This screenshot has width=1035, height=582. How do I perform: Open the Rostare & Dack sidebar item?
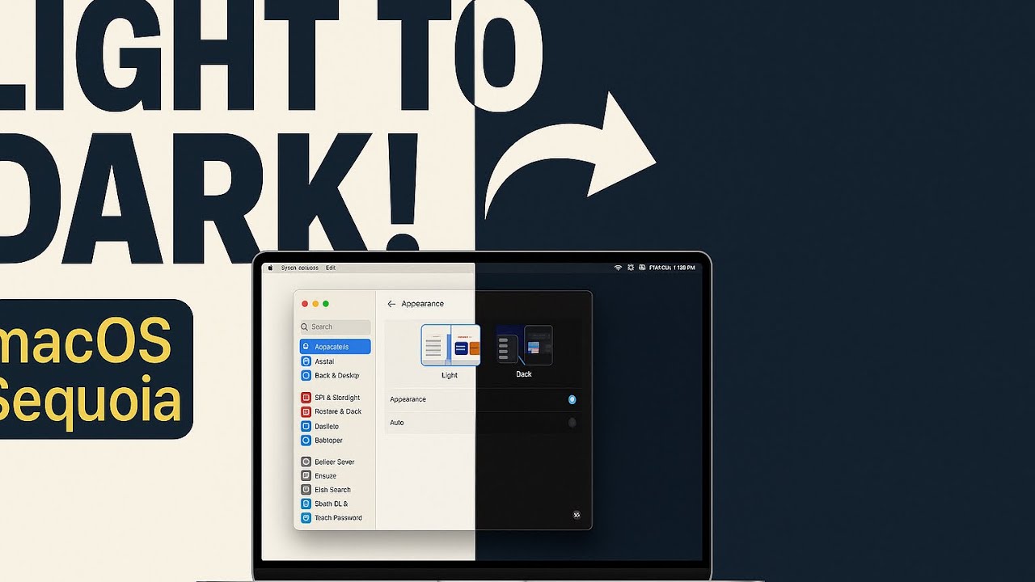[x=332, y=411]
